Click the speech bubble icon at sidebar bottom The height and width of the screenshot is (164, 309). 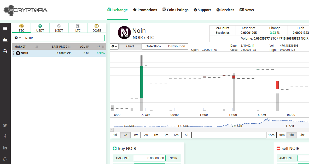[5, 159]
